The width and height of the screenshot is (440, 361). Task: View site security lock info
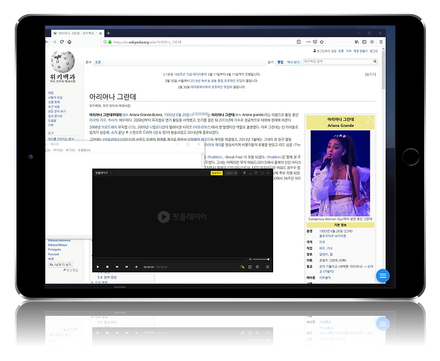110,42
